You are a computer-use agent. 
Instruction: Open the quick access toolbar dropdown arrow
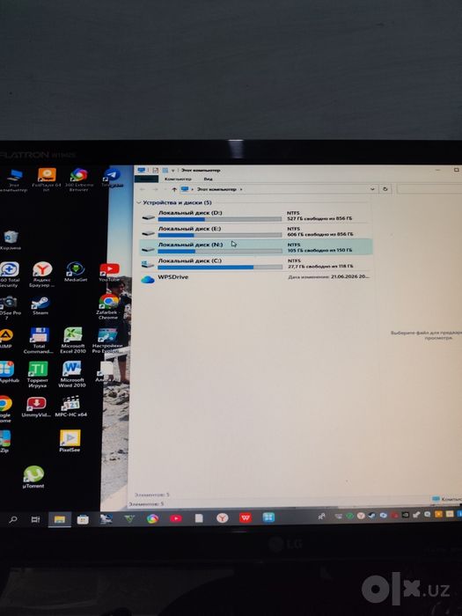172,171
